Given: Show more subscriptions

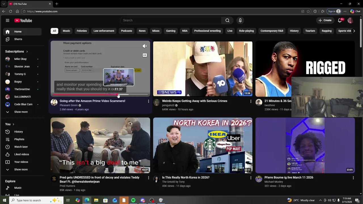Looking at the screenshot, I should (23, 112).
